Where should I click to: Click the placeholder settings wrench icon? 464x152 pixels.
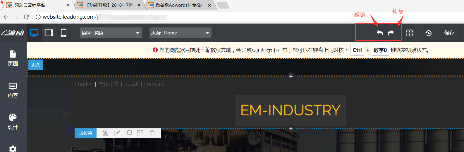click(x=105, y=133)
